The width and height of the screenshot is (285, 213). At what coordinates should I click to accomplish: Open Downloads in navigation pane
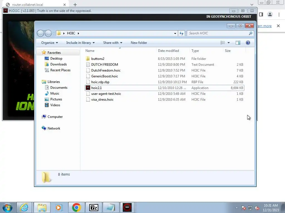(58, 64)
